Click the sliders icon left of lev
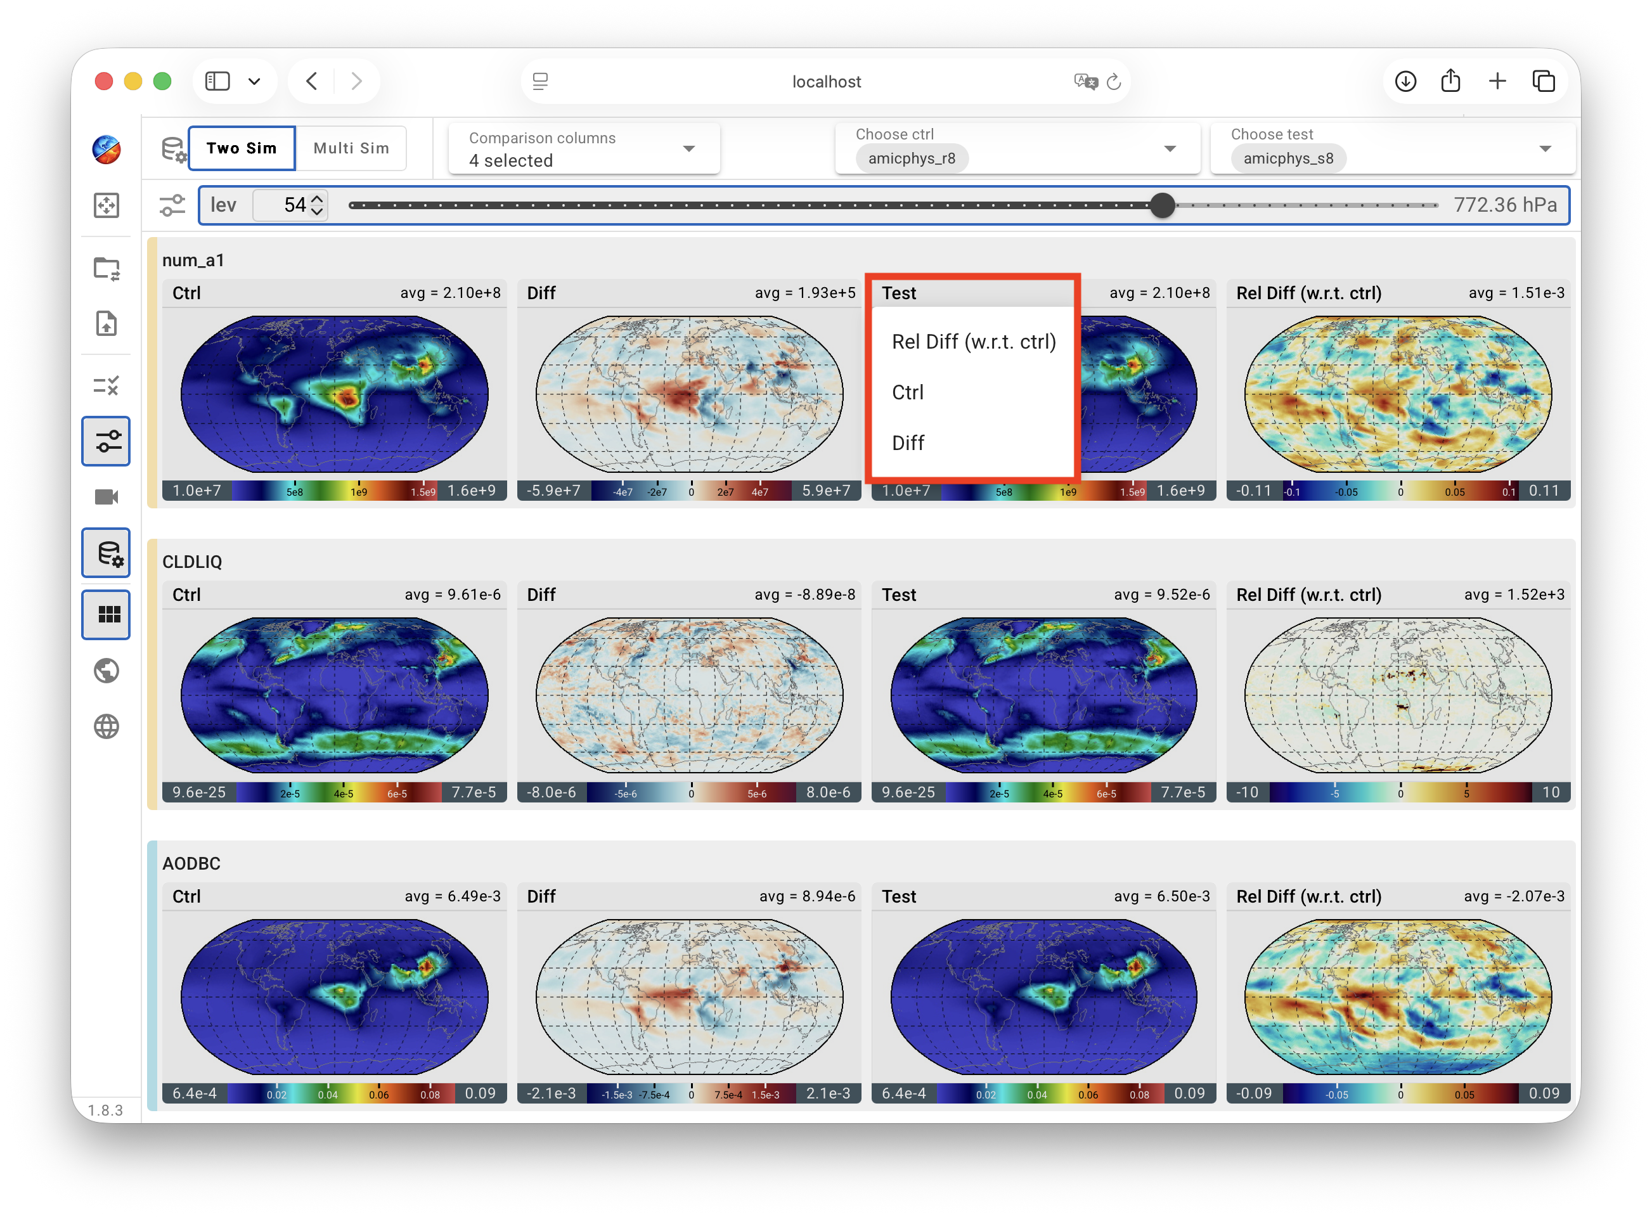The image size is (1652, 1217). pyautogui.click(x=172, y=205)
